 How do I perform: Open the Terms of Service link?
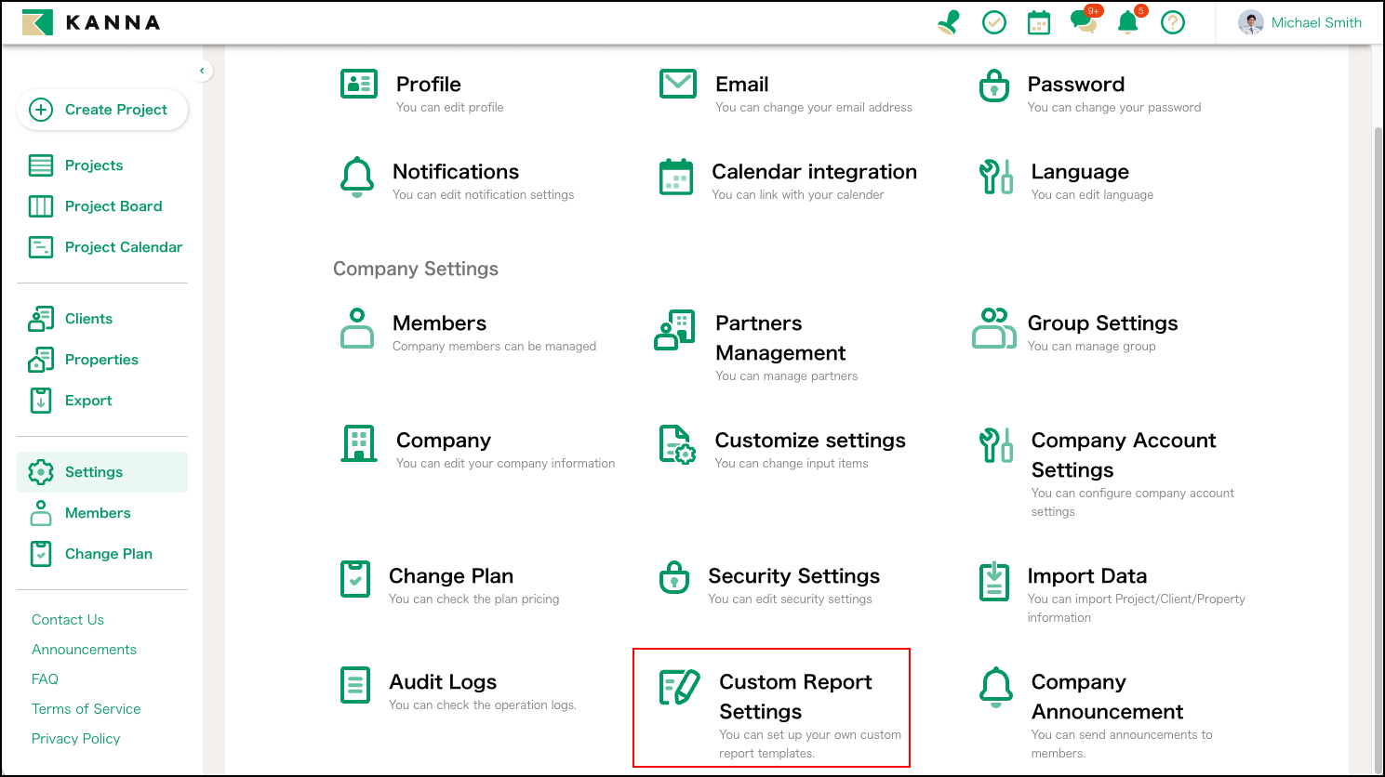pos(87,709)
